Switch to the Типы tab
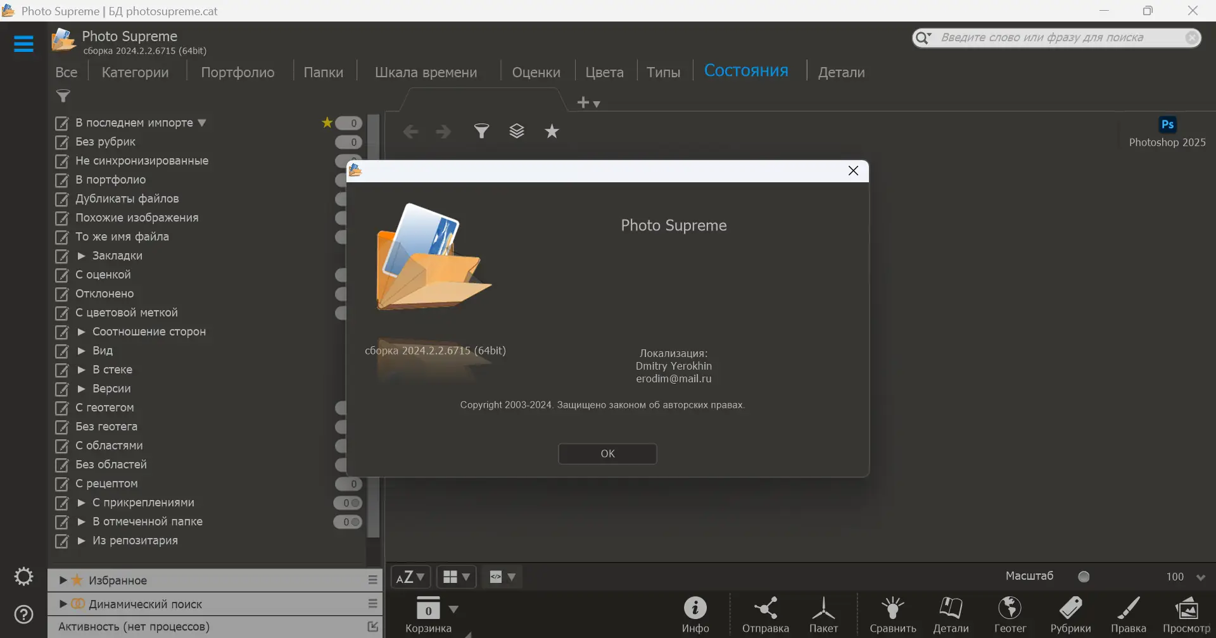1216x638 pixels. click(x=663, y=72)
